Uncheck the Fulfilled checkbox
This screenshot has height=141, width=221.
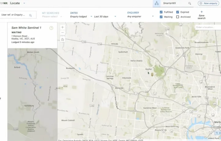coord(161,12)
